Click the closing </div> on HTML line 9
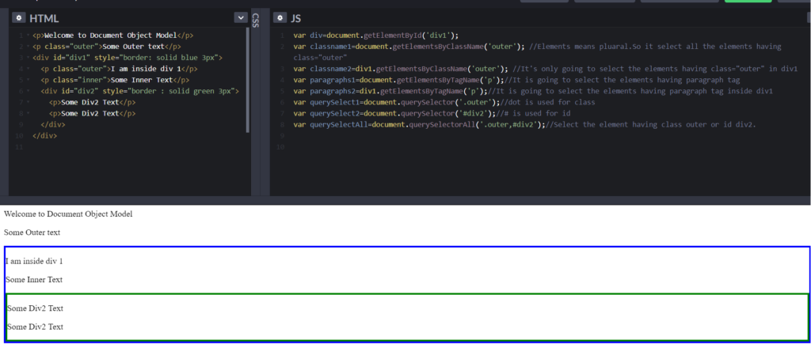The width and height of the screenshot is (811, 344). pyautogui.click(x=53, y=124)
